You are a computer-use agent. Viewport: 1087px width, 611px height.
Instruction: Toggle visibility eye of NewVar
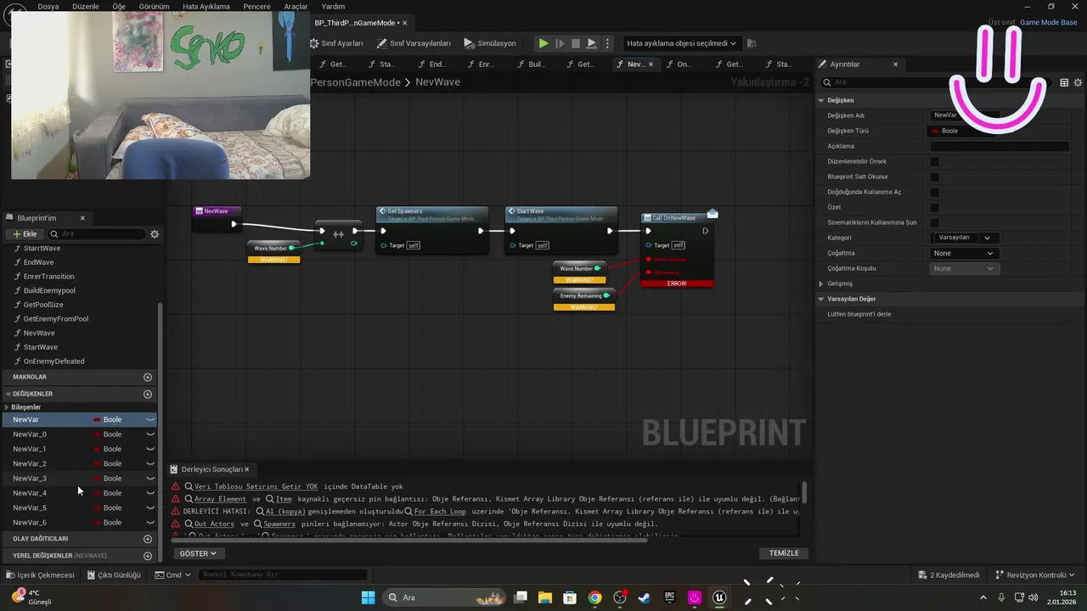150,419
